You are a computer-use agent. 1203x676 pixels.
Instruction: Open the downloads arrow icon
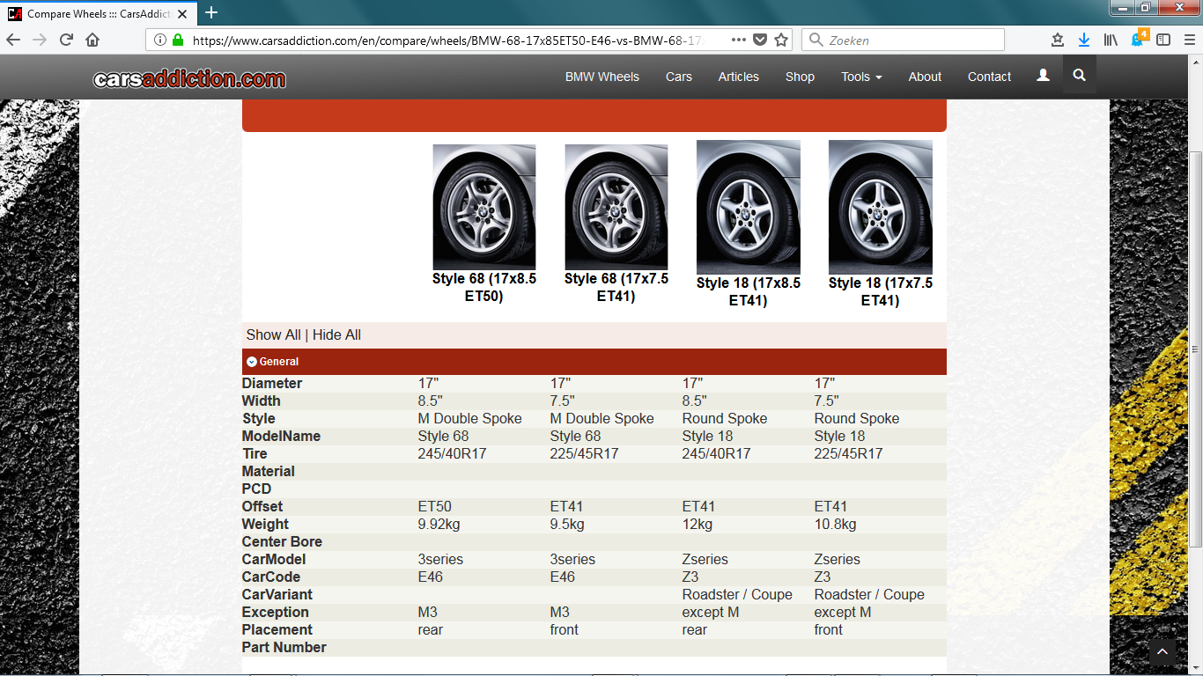tap(1084, 40)
